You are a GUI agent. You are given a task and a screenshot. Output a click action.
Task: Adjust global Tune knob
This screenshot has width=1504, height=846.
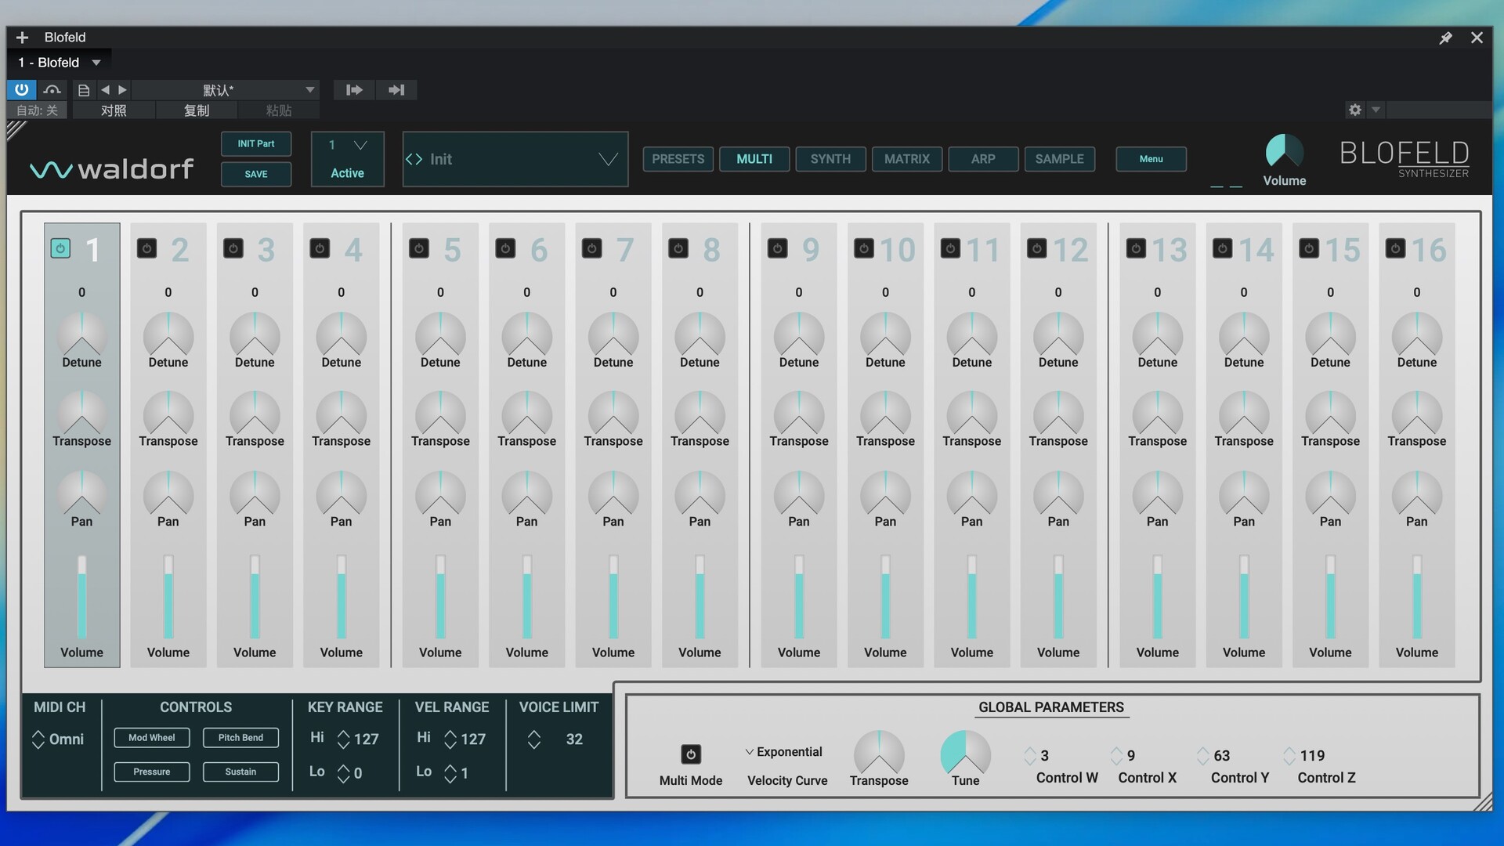(965, 753)
